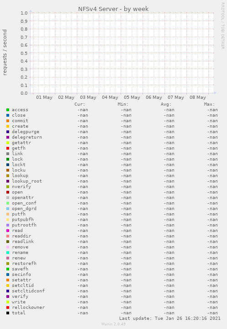The width and height of the screenshot is (227, 329).
Task: Click the 08 May date label
Action: [198, 97]
